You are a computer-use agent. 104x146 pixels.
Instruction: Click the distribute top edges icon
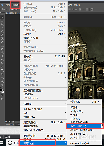coord(70,9)
